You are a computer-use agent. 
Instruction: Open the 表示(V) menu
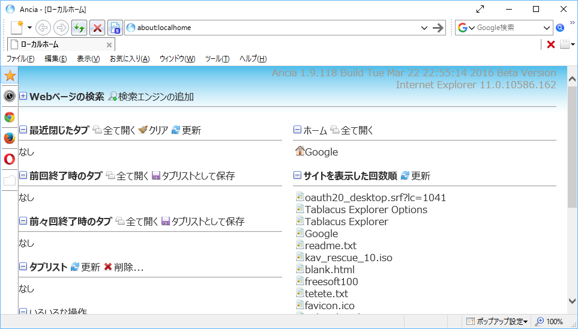click(88, 59)
